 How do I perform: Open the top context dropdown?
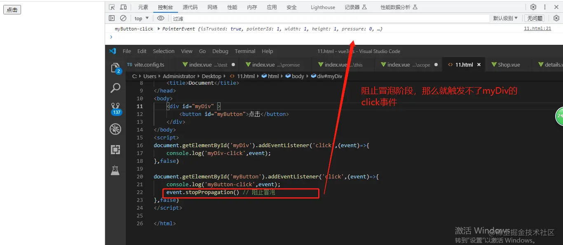141,18
